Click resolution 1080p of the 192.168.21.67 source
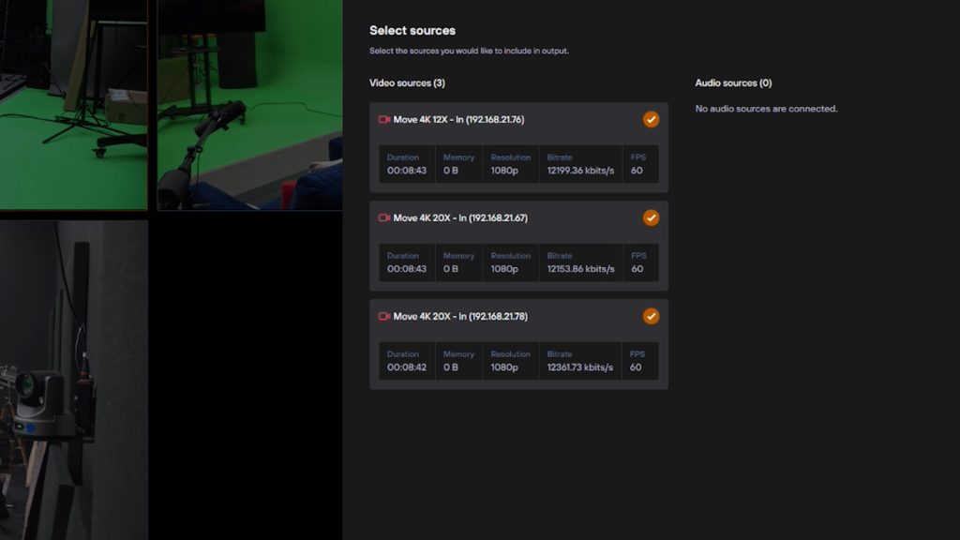960x540 pixels. coord(503,269)
